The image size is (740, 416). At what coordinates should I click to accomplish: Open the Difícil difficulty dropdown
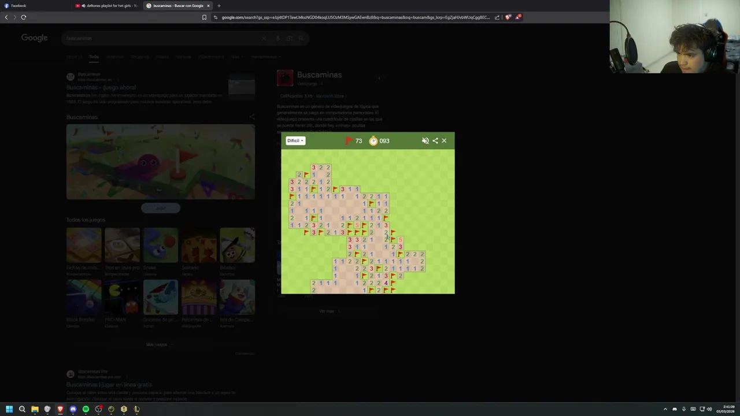pos(295,140)
